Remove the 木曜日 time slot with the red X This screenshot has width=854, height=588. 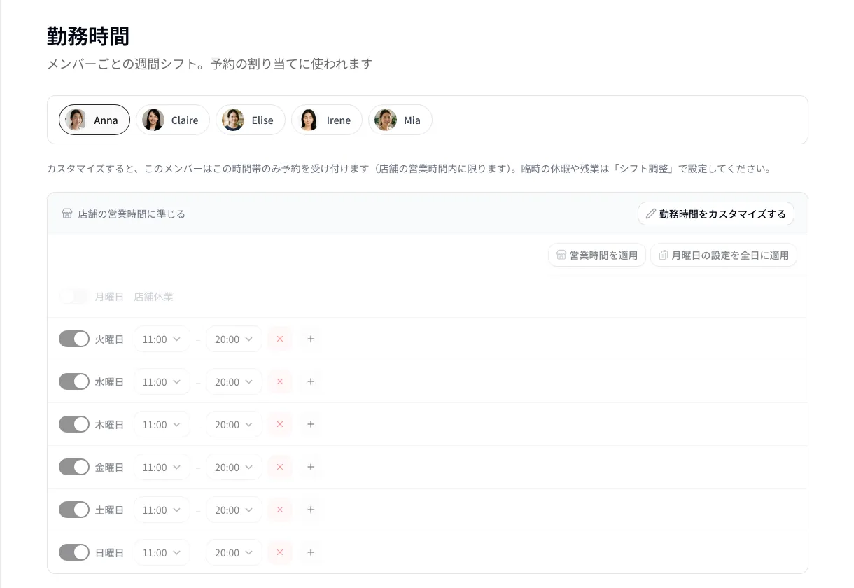click(x=280, y=424)
